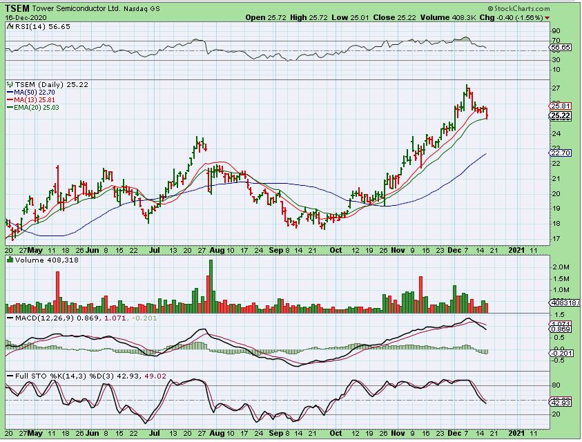Click the Oct label under the price panel
The image size is (582, 442).
click(x=336, y=250)
